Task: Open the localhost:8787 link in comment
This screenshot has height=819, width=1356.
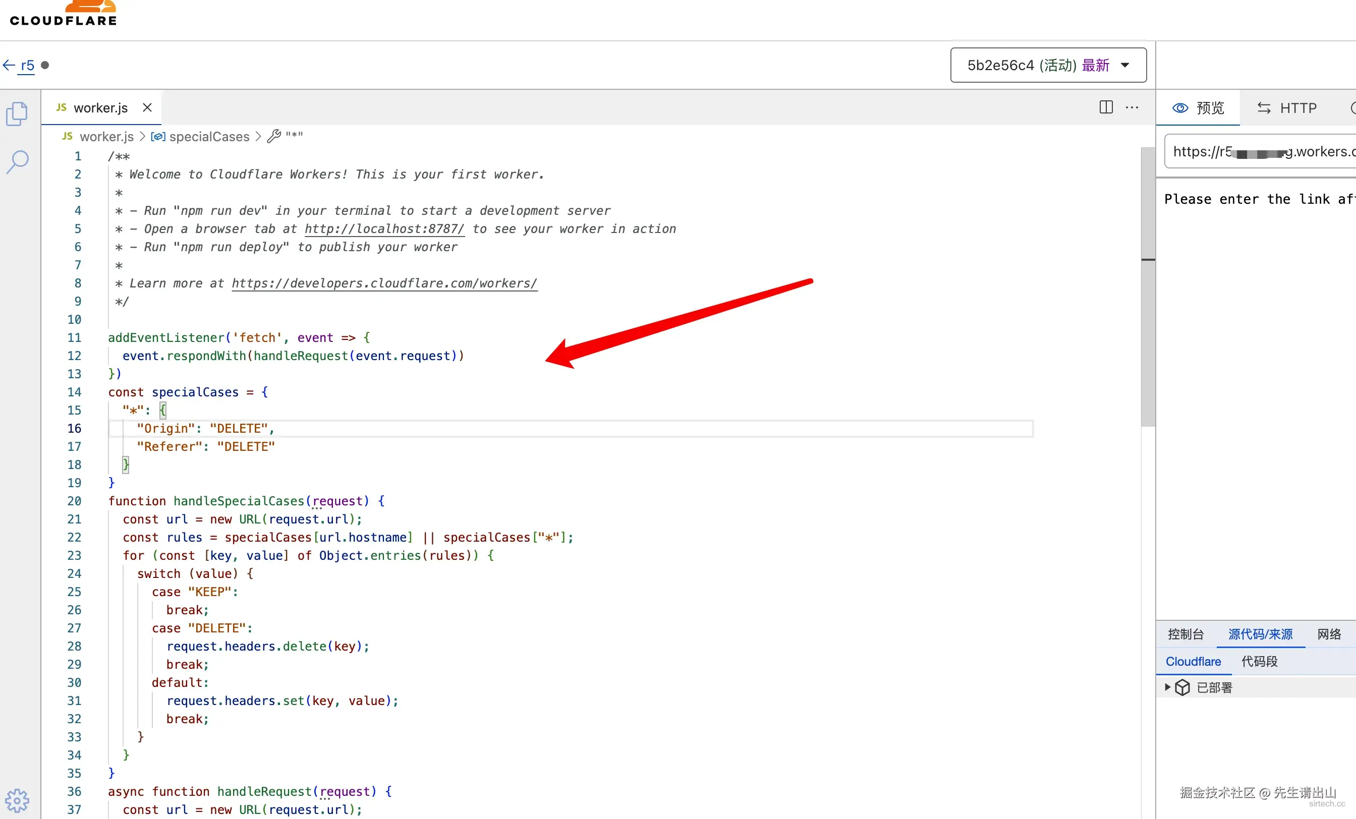Action: [x=384, y=229]
